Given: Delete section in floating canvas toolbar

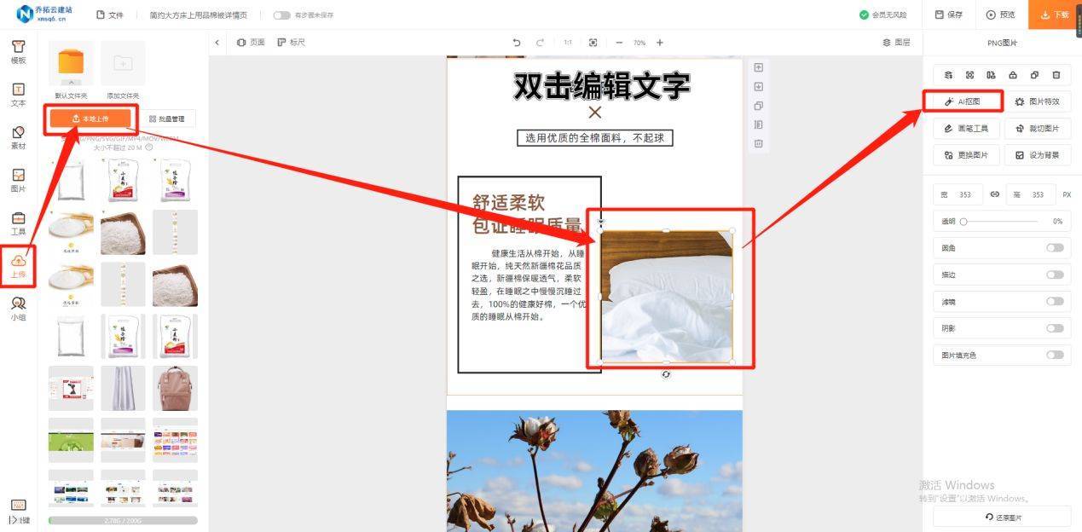Looking at the screenshot, I should click(758, 143).
